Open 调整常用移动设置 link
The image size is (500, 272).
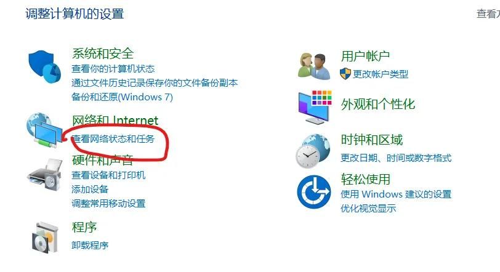click(x=108, y=203)
